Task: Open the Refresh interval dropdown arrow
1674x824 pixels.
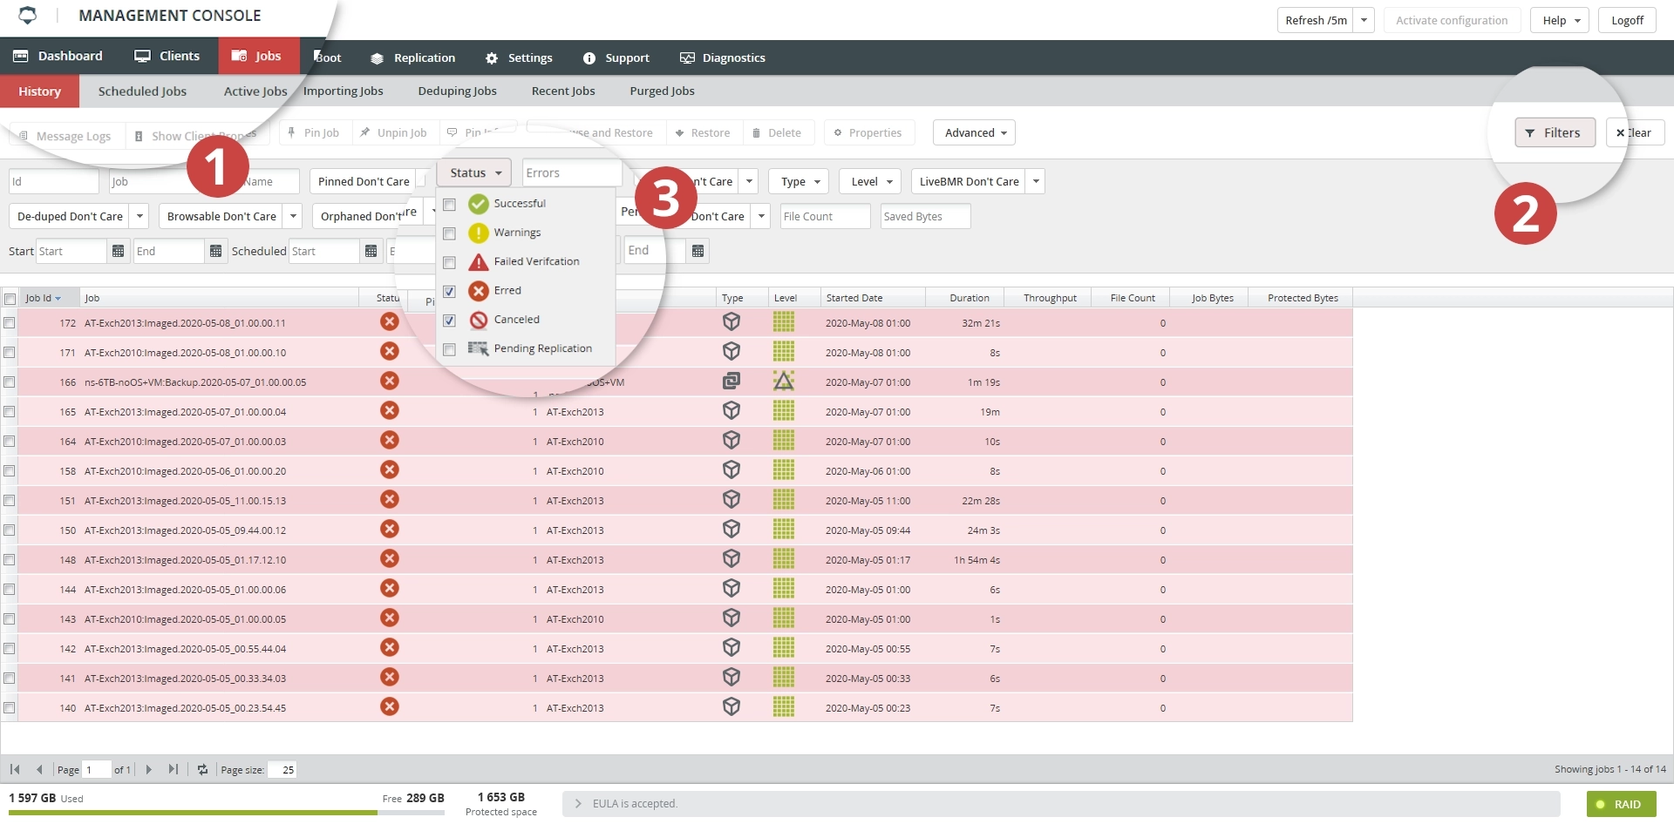Action: coord(1364,20)
